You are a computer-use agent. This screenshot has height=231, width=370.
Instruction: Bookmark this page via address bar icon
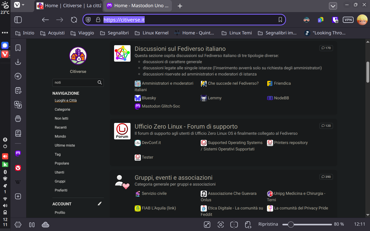click(280, 20)
